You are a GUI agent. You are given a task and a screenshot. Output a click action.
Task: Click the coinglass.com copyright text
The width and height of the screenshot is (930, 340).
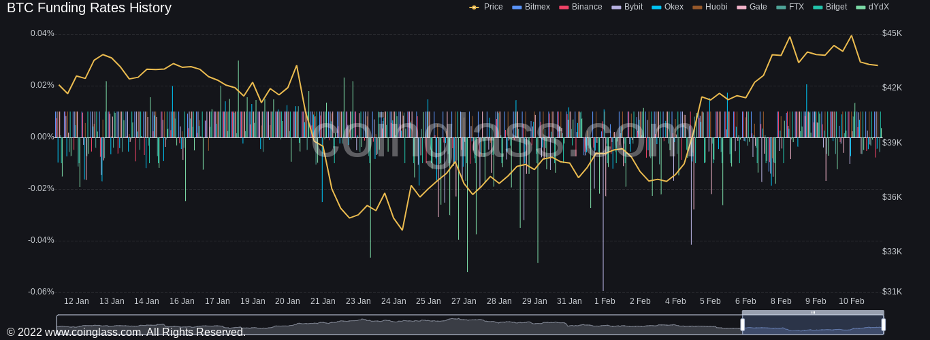click(126, 333)
